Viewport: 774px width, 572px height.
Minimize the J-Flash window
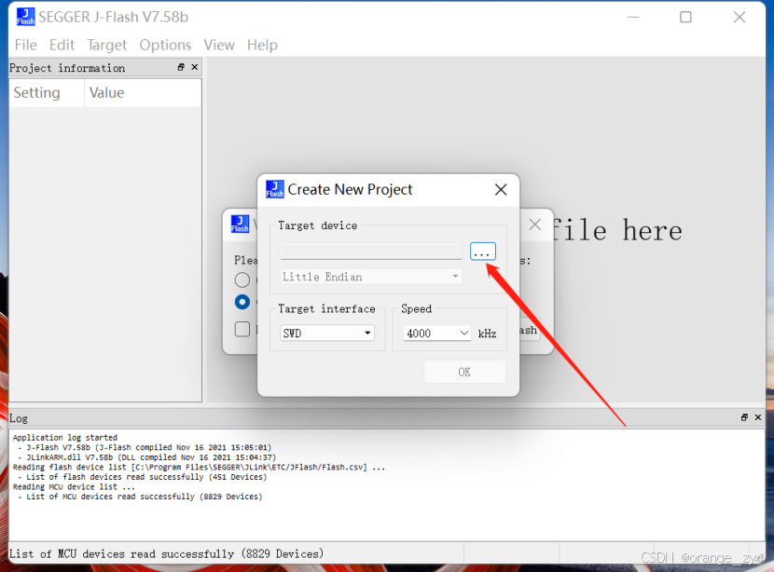tap(633, 18)
